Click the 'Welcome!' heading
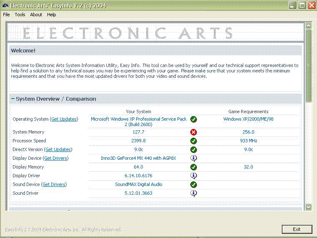Screen dimensions: 317x238 coord(23,51)
